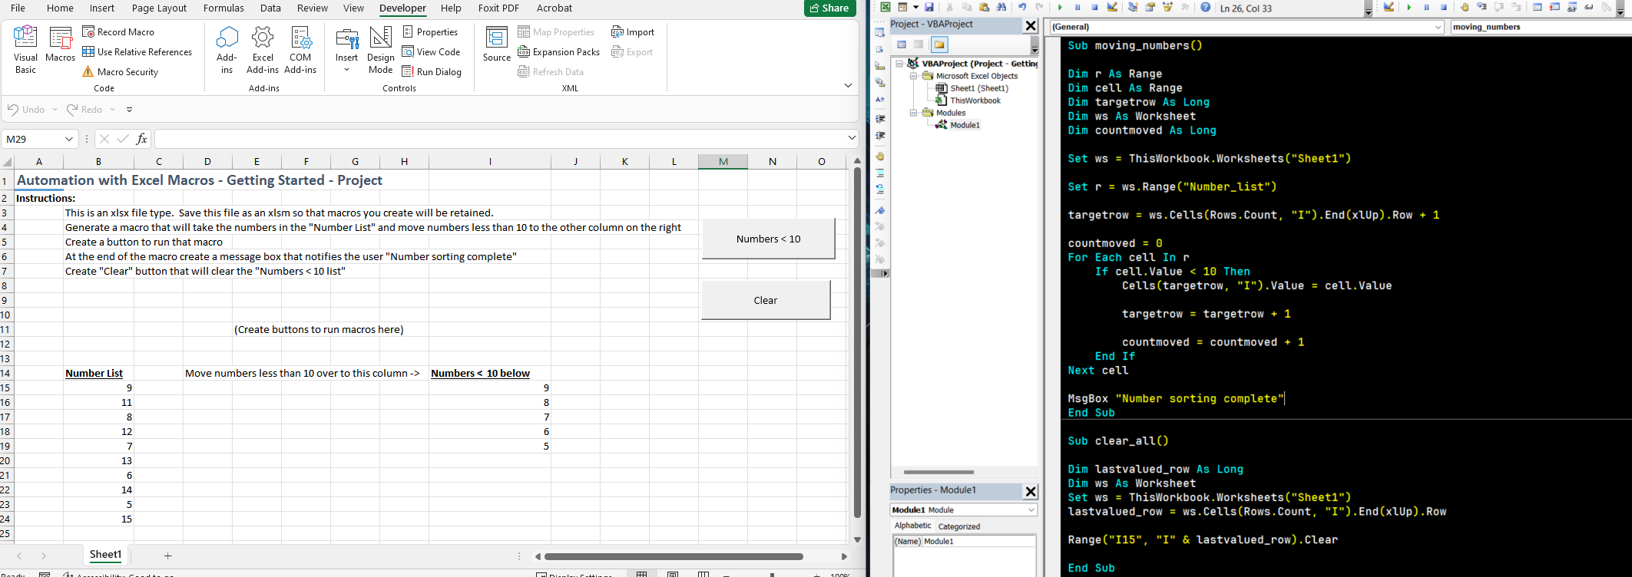Toggle Design Mode in Controls group
Screen dimensions: 1632x577
tap(381, 49)
